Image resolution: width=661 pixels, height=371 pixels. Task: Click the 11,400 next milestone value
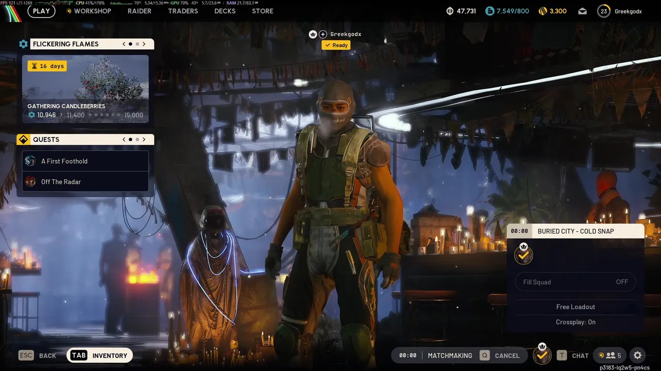(x=75, y=115)
